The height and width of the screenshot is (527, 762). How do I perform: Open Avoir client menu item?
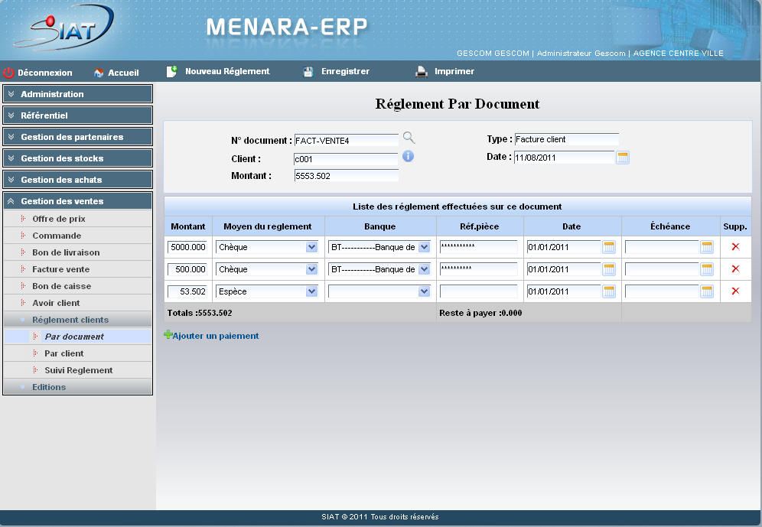(x=78, y=303)
